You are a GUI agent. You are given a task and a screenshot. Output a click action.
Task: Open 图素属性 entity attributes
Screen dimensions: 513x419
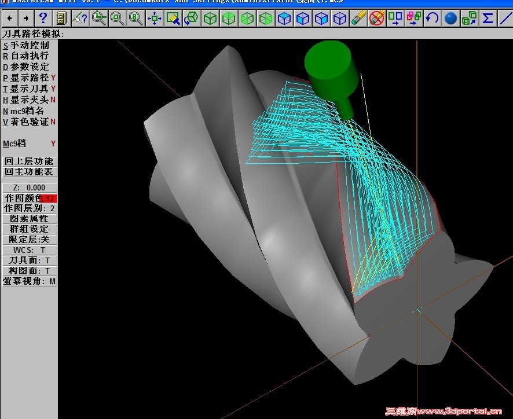coord(30,219)
